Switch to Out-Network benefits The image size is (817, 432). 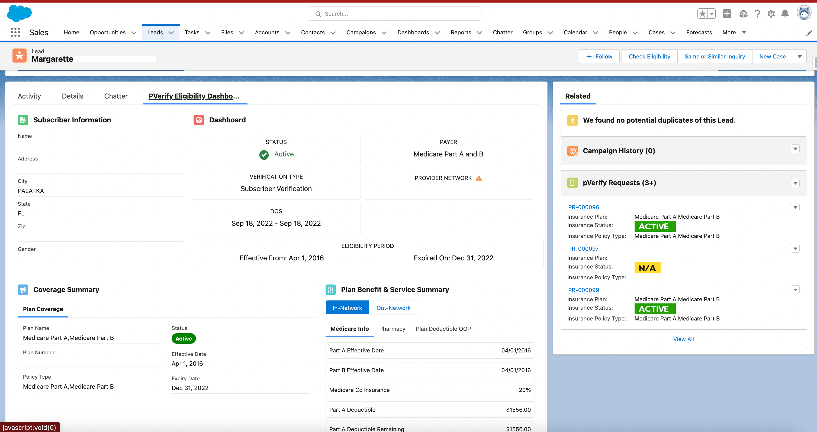(x=393, y=308)
